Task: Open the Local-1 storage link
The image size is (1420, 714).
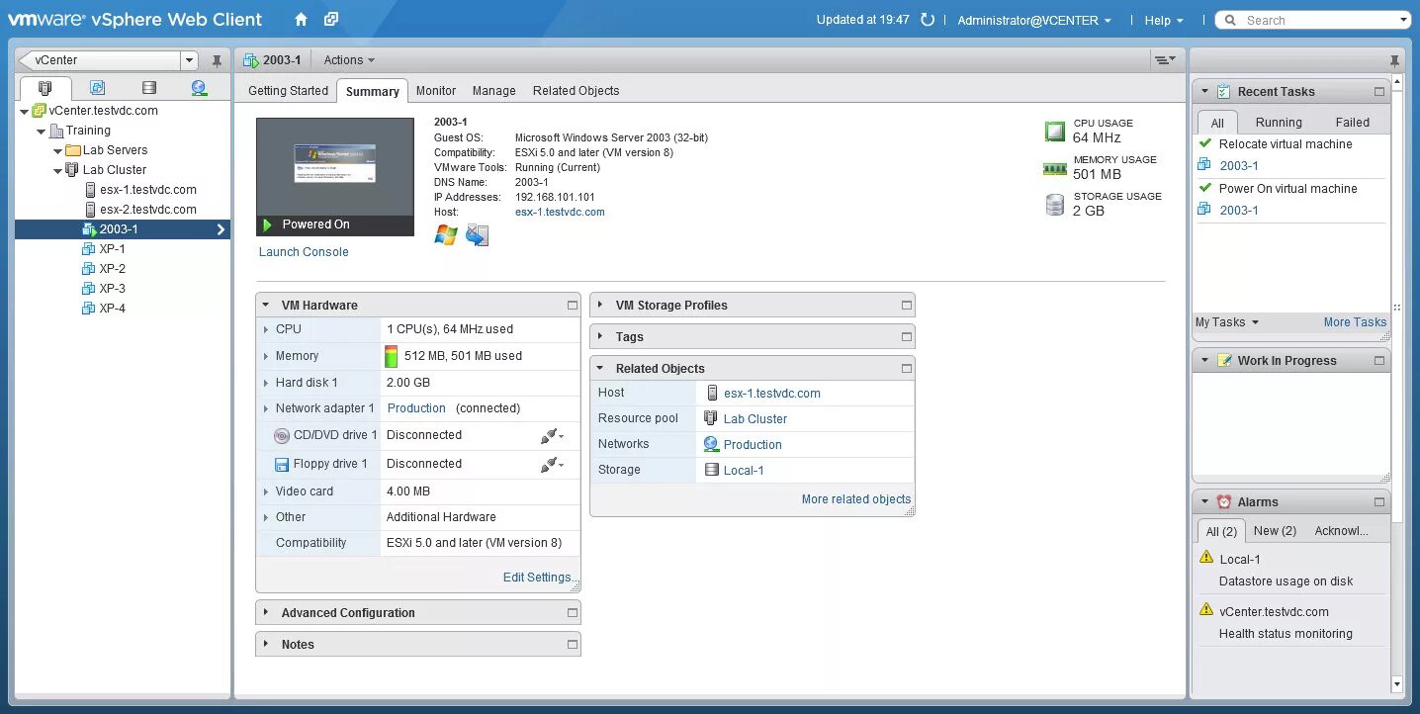Action: 744,471
